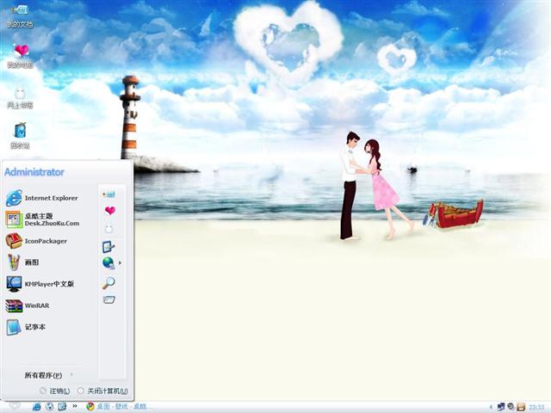Select the 回收站 recycle bin desktop icon

(x=20, y=136)
